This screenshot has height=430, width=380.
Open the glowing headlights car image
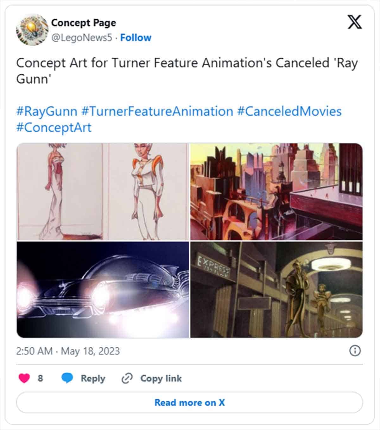[103, 290]
